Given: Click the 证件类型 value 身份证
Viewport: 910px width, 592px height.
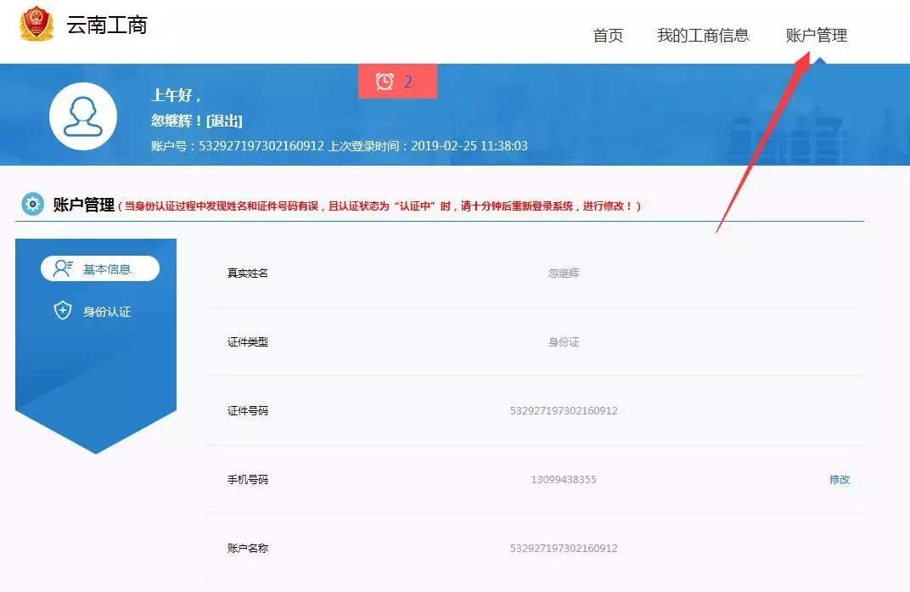Looking at the screenshot, I should (x=564, y=342).
